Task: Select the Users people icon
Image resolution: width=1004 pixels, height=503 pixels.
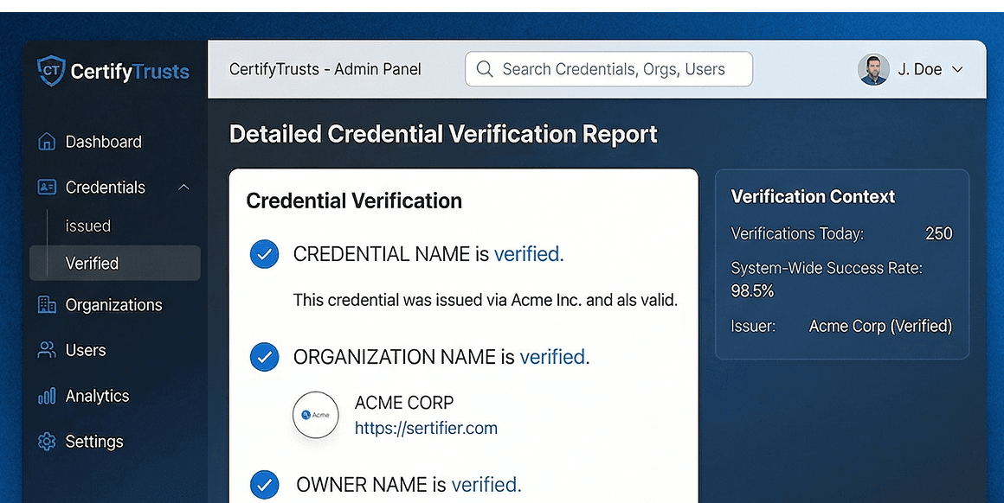Action: point(45,350)
